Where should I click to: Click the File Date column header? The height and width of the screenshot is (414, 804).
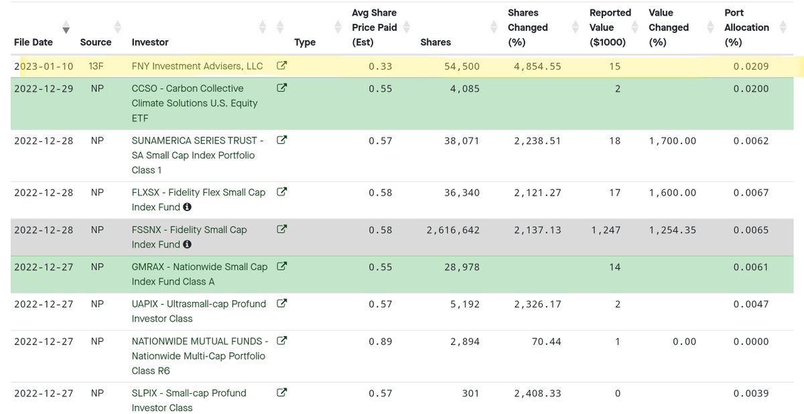33,42
